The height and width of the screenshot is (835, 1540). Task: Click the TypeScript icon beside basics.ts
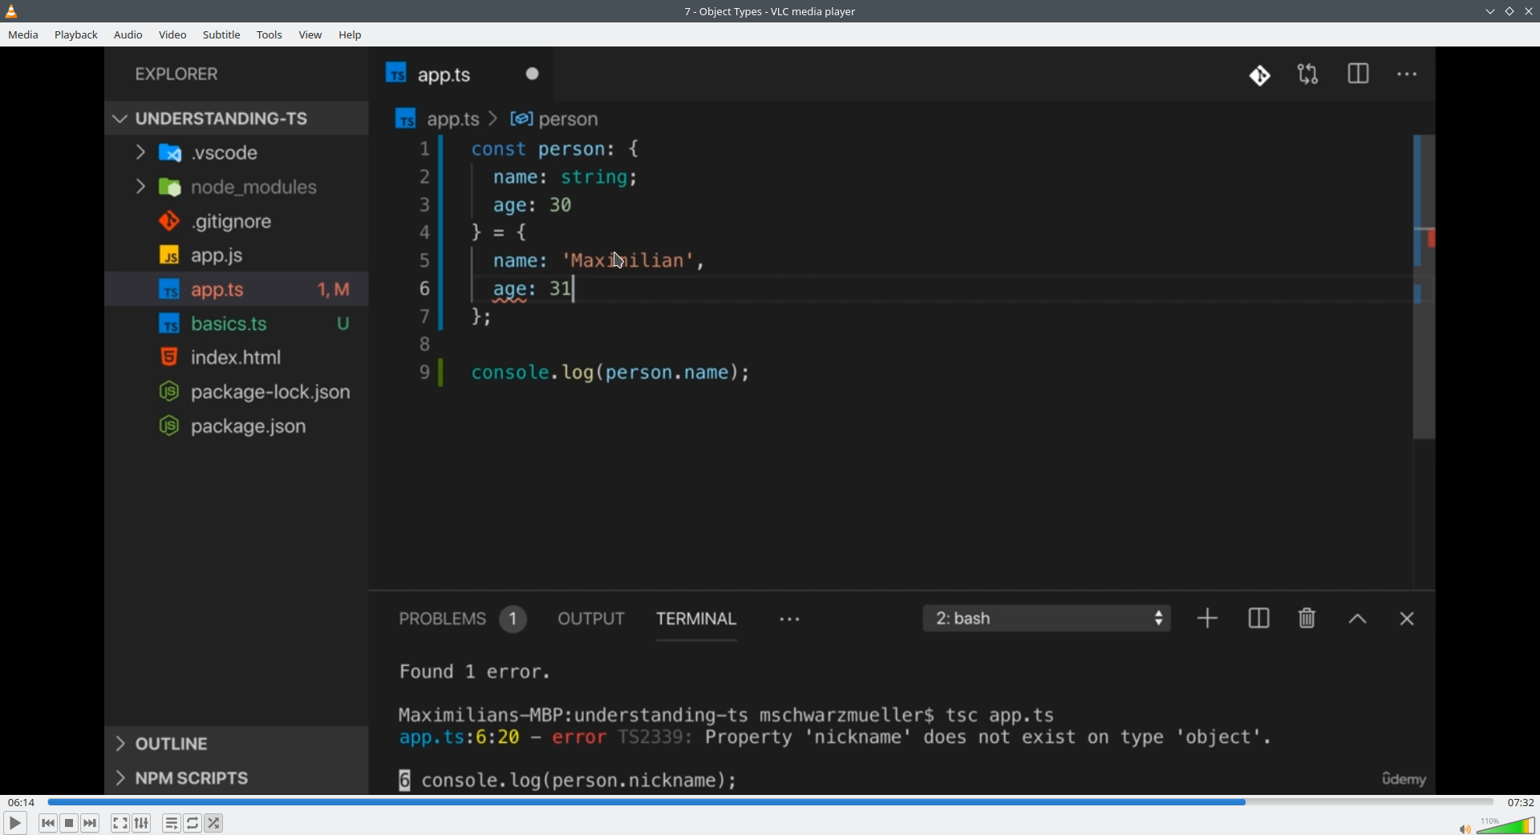click(169, 325)
